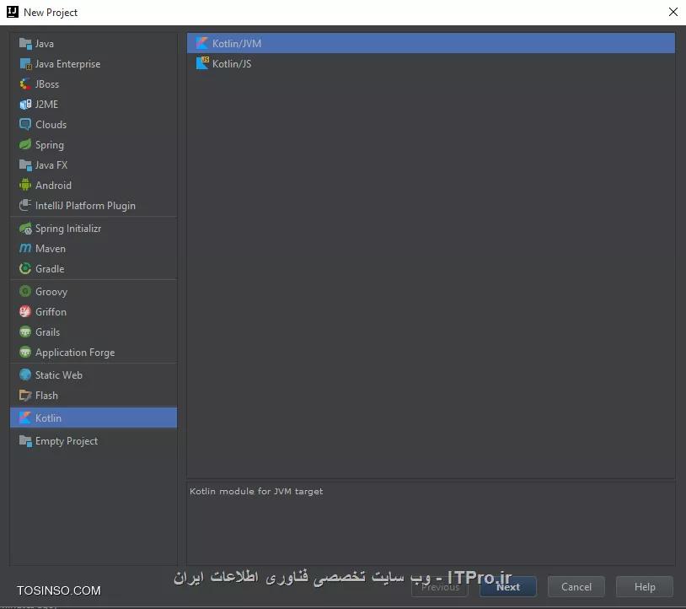Click the Groovy G icon
Image resolution: width=686 pixels, height=609 pixels.
pyautogui.click(x=25, y=291)
